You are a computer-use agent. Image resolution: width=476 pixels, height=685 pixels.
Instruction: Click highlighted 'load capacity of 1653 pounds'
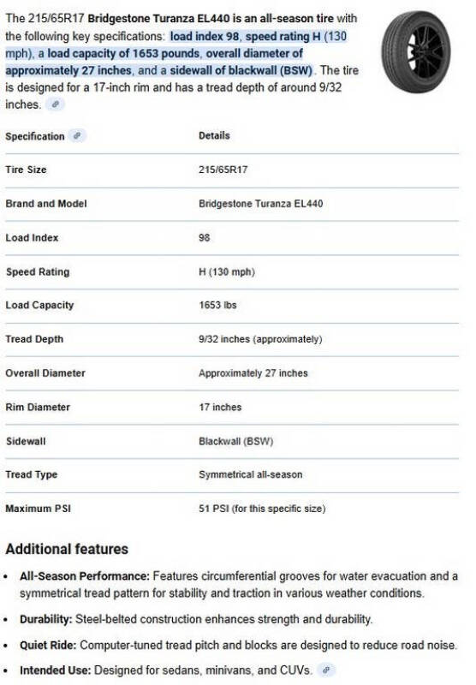click(123, 53)
